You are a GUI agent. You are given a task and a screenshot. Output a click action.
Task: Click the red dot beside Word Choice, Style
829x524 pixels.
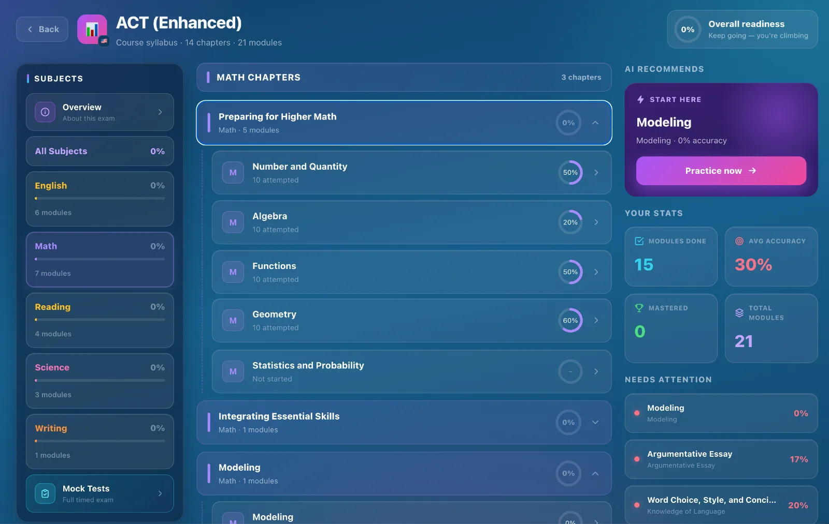coord(637,505)
